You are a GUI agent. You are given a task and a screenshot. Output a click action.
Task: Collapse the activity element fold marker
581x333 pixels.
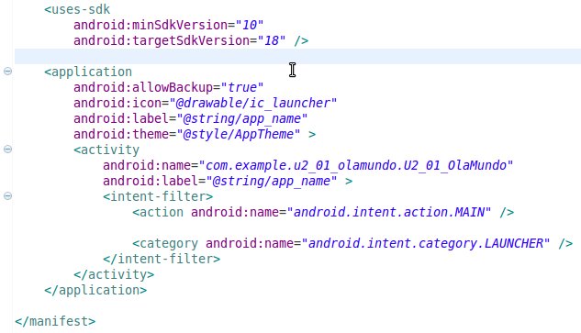(7, 150)
